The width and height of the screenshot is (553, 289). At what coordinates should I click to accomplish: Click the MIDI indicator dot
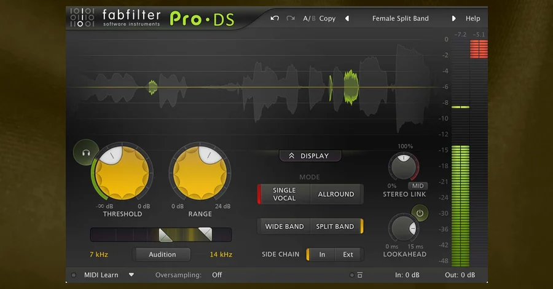click(x=74, y=275)
